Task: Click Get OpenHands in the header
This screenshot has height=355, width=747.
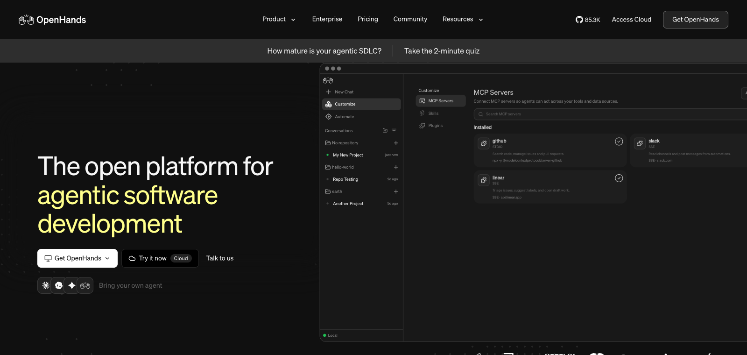Action: [696, 20]
